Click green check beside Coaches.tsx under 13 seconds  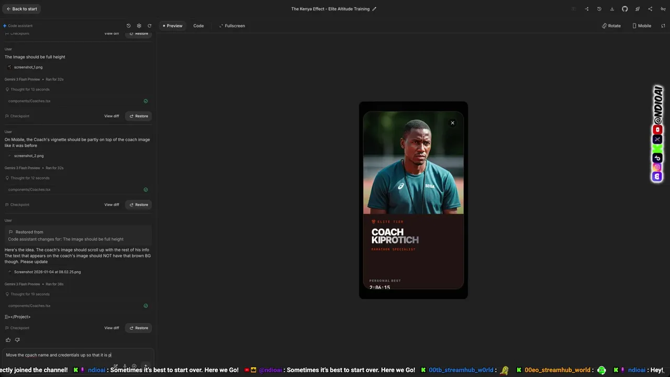[x=146, y=101]
